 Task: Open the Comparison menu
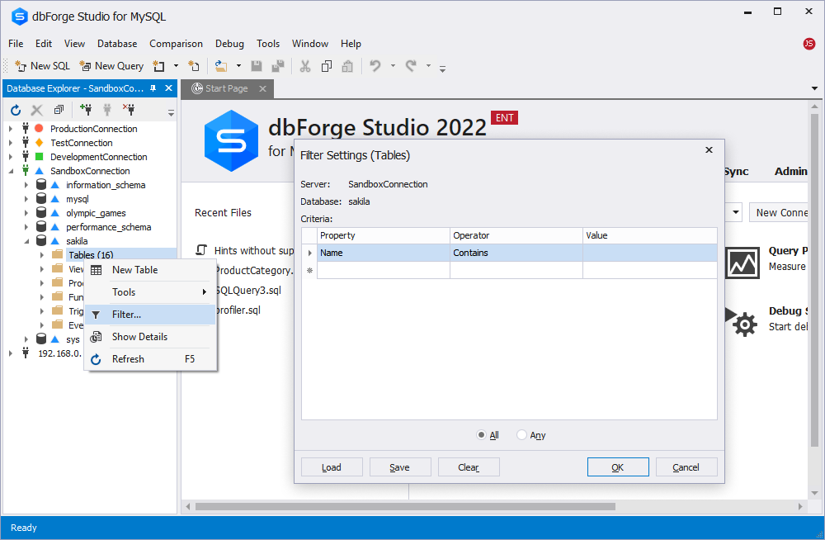coord(176,44)
